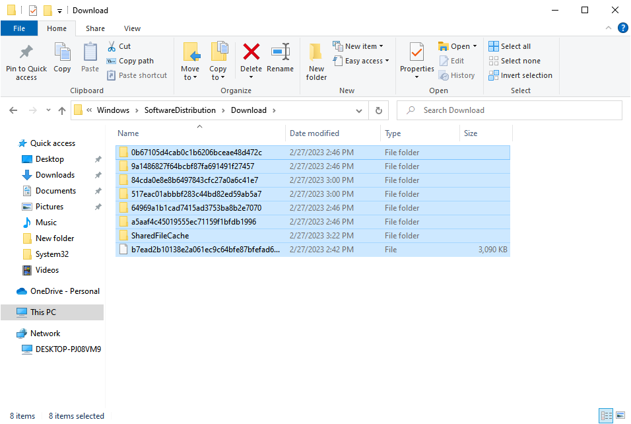Expand address bar history dropdown
This screenshot has height=424, width=631.
(x=359, y=111)
